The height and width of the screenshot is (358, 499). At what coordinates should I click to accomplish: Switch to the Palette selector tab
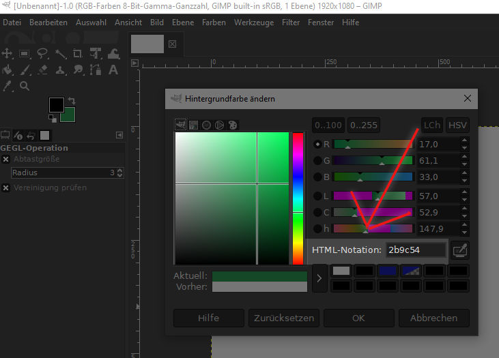pos(233,125)
